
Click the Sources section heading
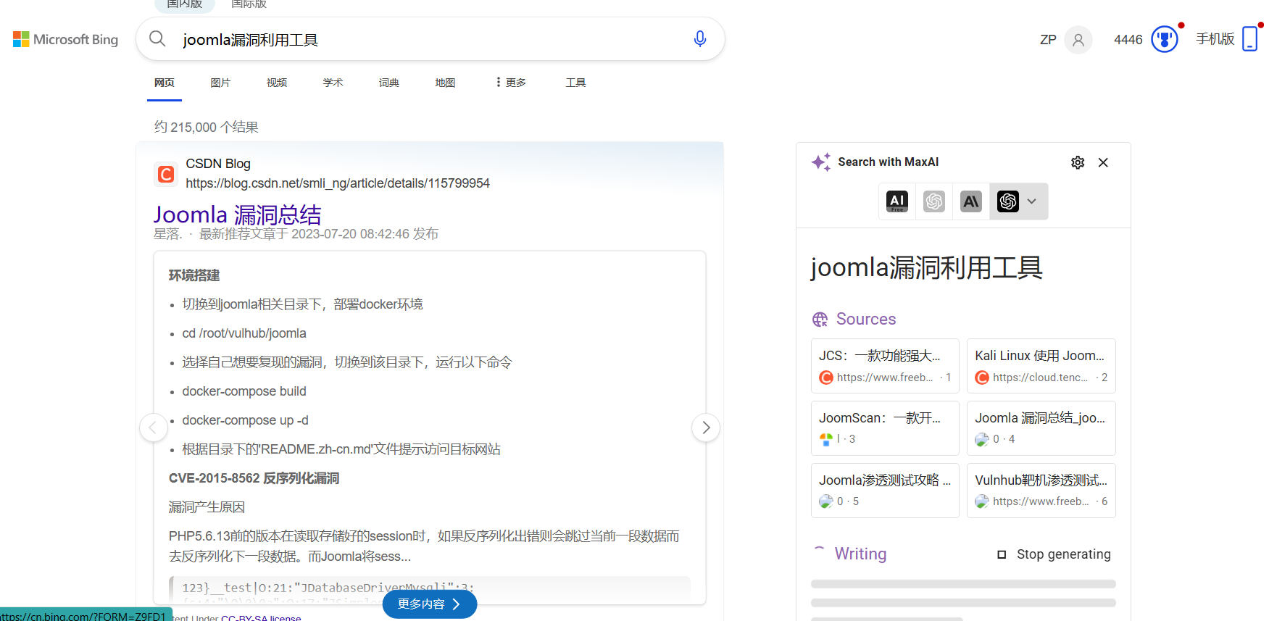pos(866,320)
